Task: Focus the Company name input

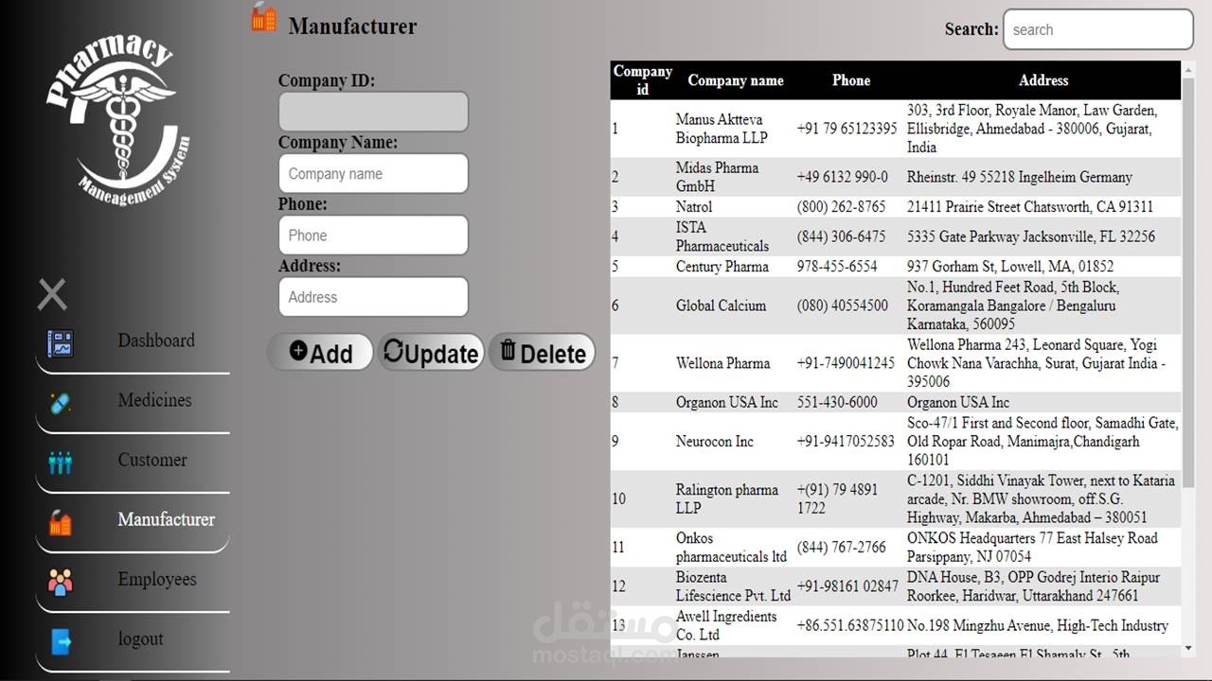Action: pos(373,174)
